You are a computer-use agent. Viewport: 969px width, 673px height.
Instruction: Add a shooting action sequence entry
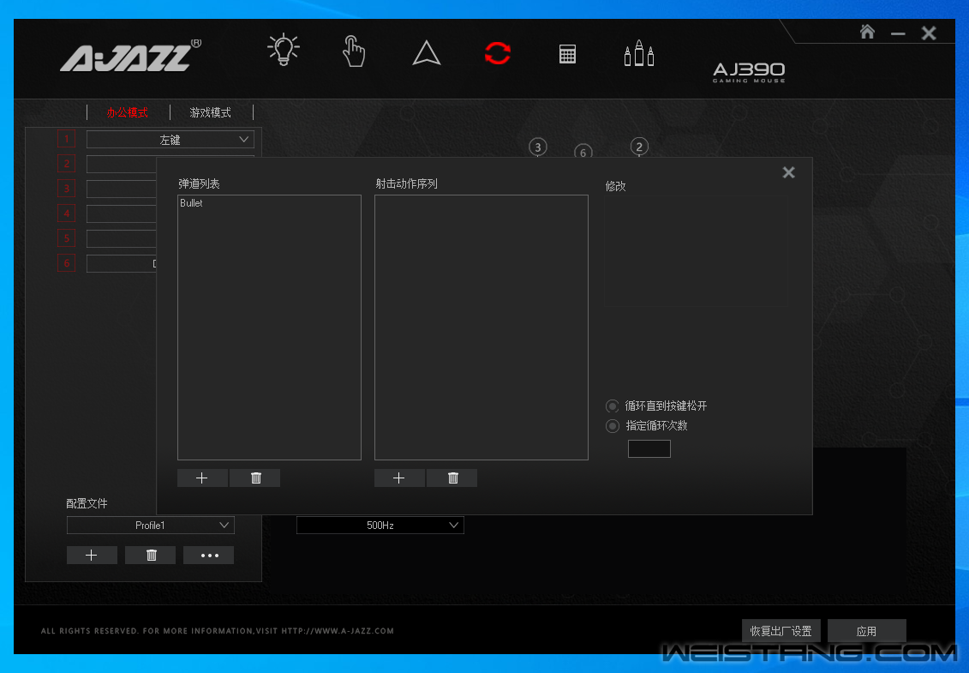[x=399, y=478]
